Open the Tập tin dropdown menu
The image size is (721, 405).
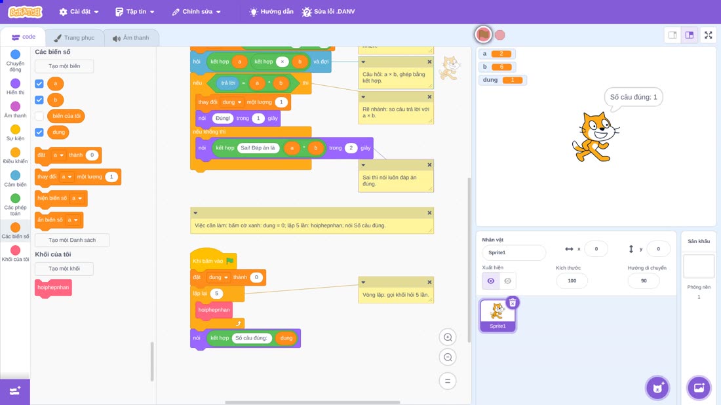135,12
